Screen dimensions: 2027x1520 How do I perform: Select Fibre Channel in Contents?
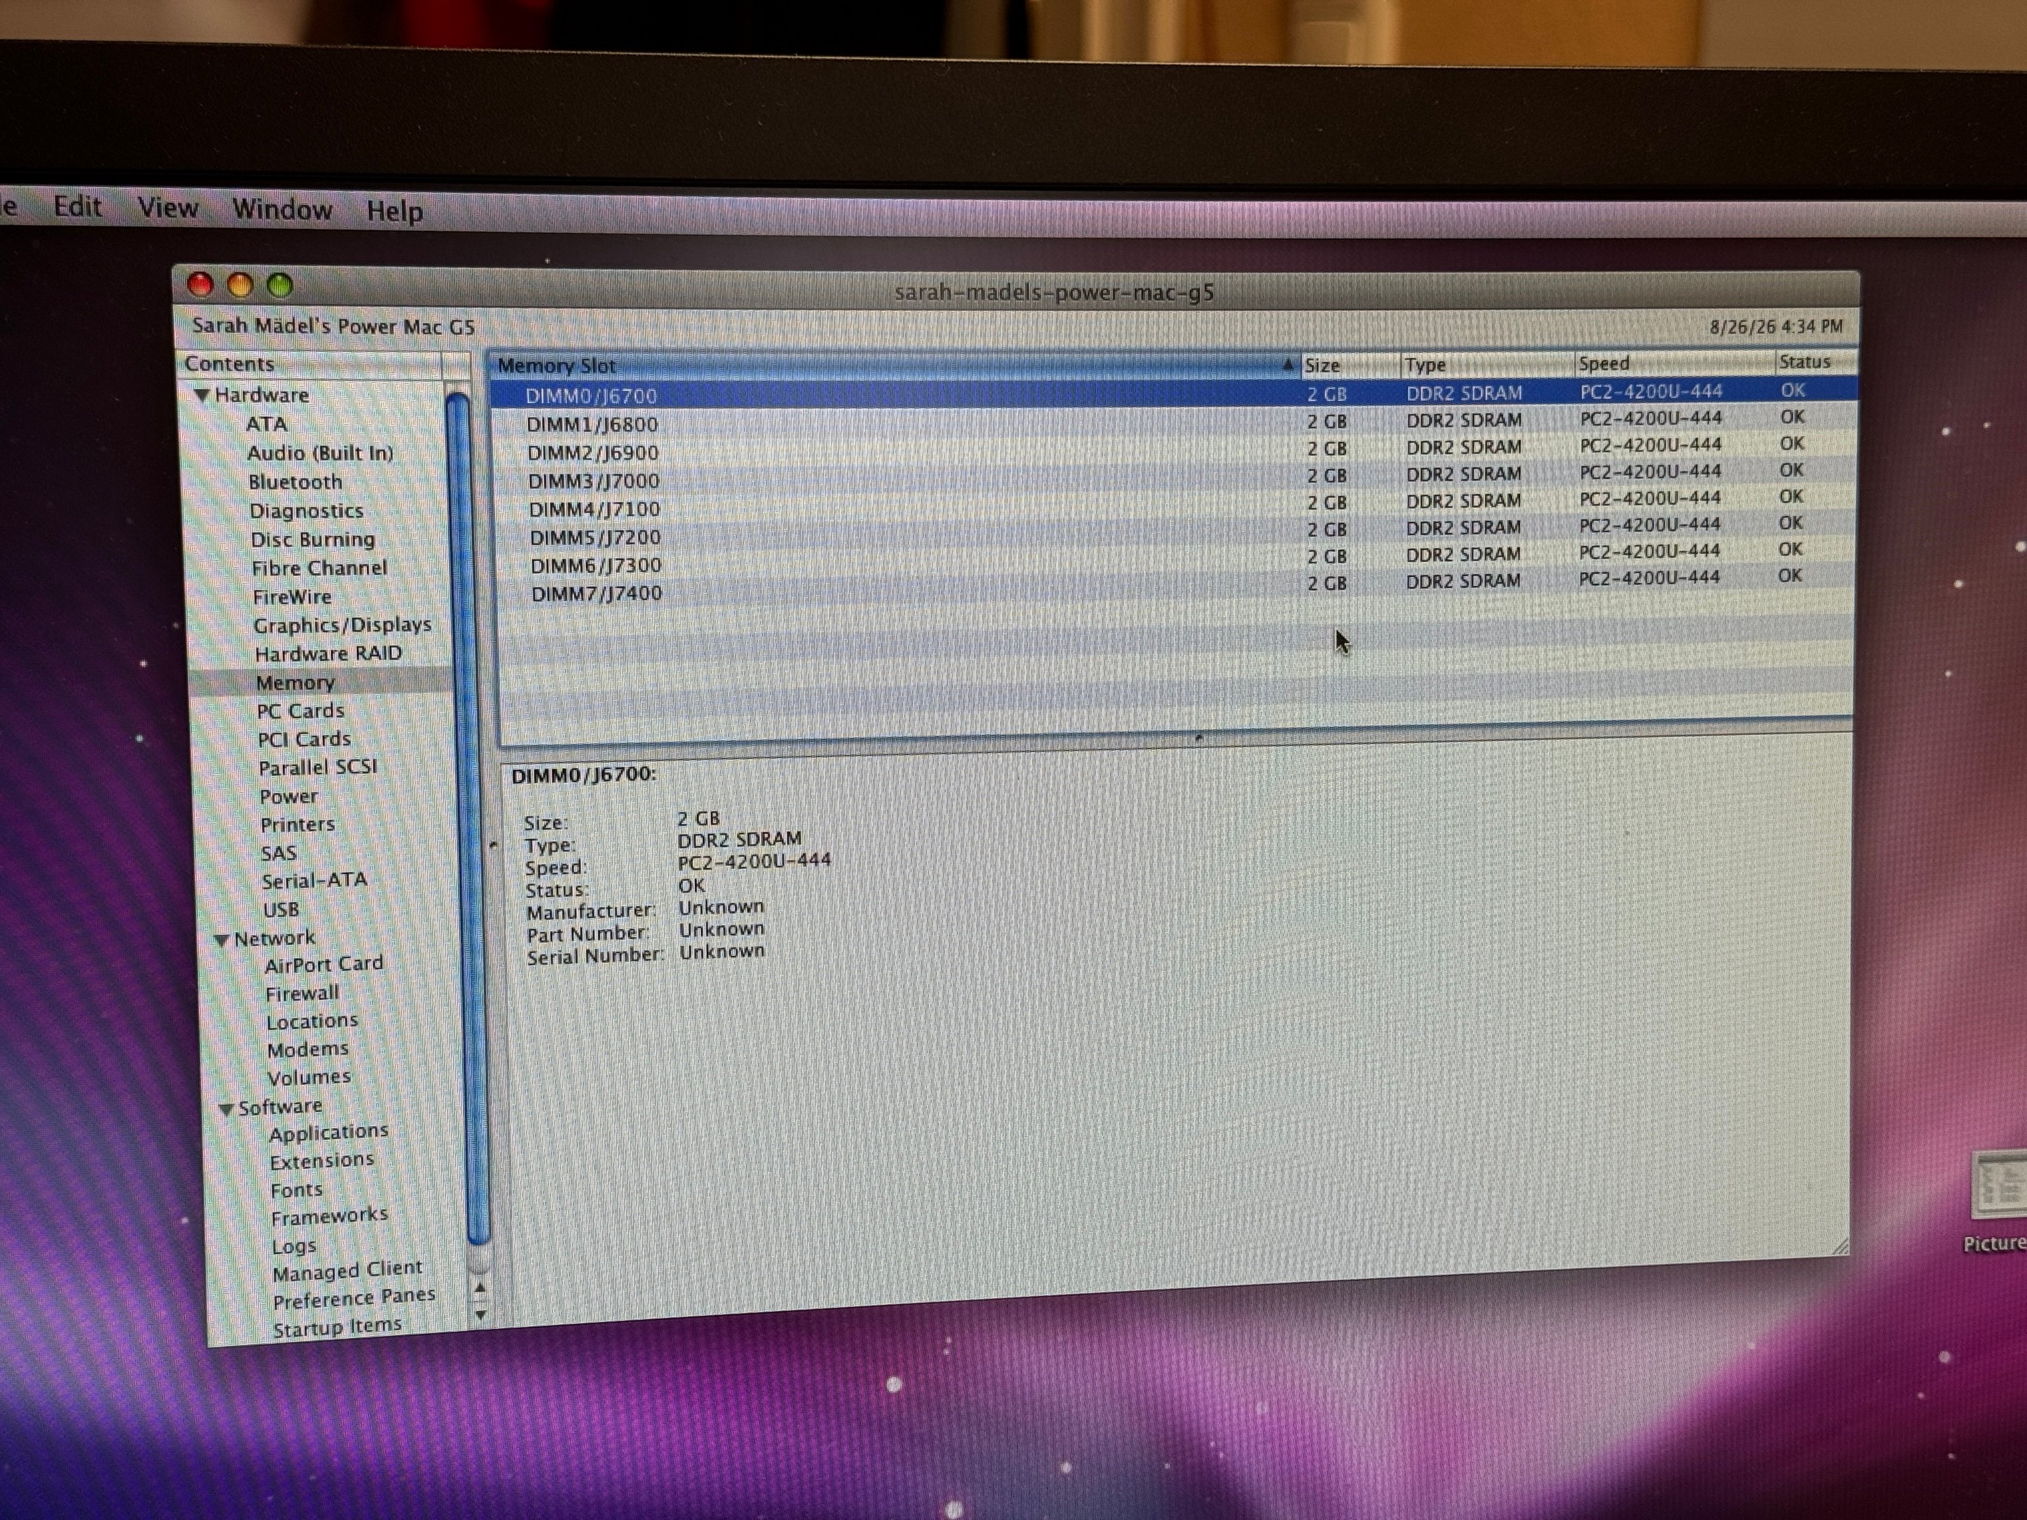[x=319, y=568]
